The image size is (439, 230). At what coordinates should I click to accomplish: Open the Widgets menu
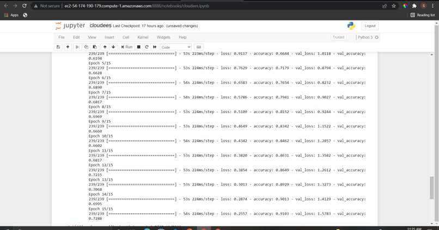(x=163, y=37)
